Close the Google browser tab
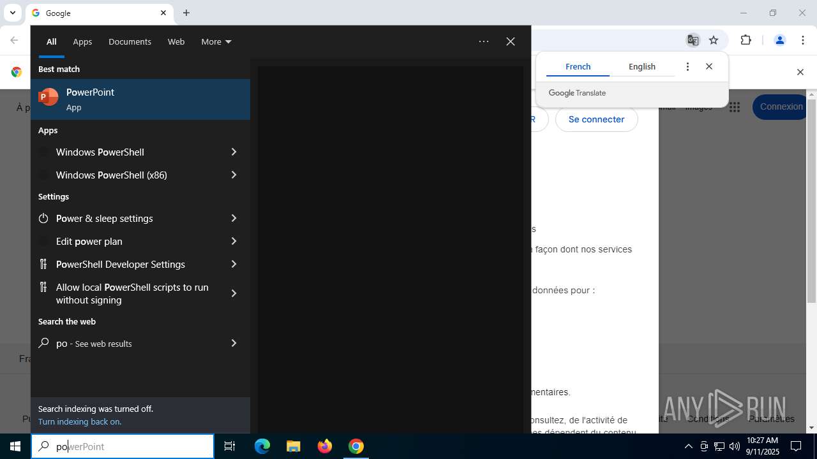Screen dimensions: 817x459 click(163, 13)
